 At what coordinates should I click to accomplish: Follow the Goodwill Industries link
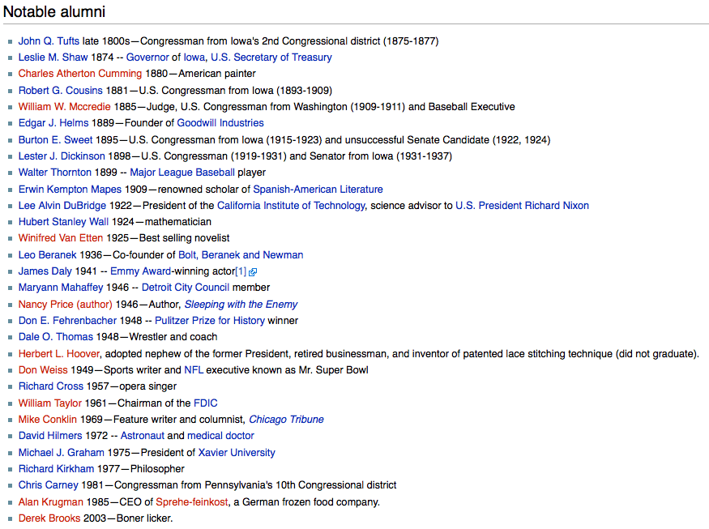click(220, 123)
